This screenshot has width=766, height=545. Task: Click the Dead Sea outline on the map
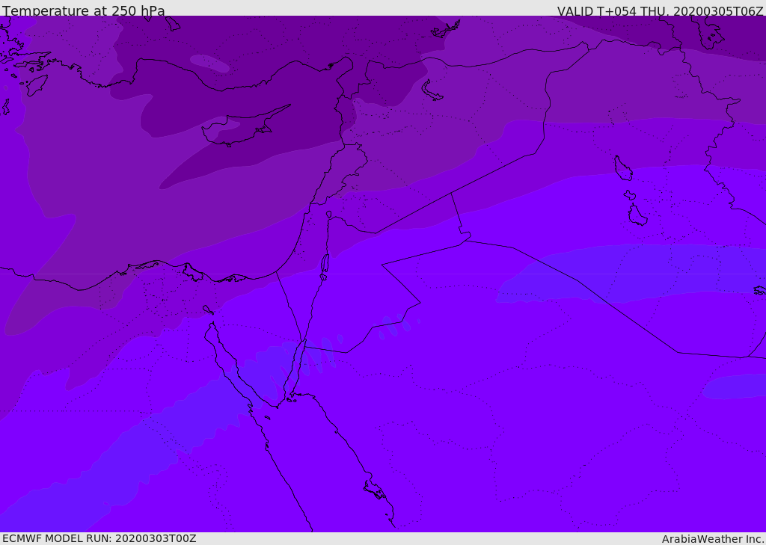pyautogui.click(x=325, y=266)
